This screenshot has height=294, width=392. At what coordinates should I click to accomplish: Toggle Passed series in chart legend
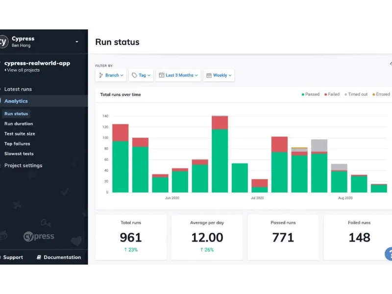coord(311,94)
